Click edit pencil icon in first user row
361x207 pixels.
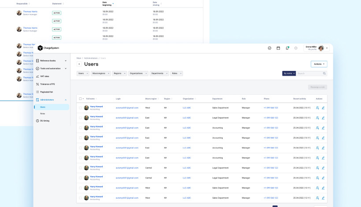(x=323, y=107)
